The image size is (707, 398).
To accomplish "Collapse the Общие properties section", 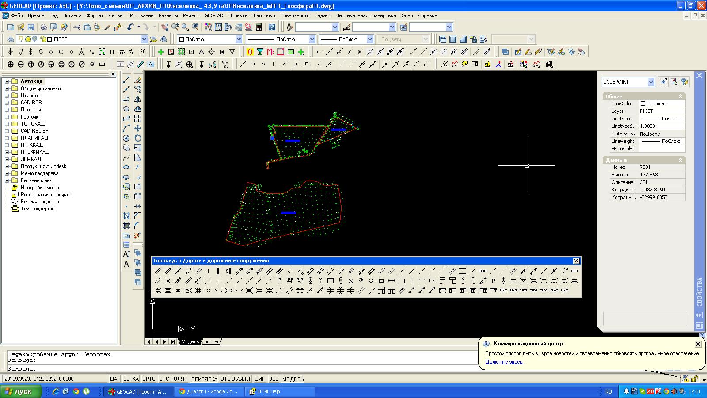I will point(680,96).
